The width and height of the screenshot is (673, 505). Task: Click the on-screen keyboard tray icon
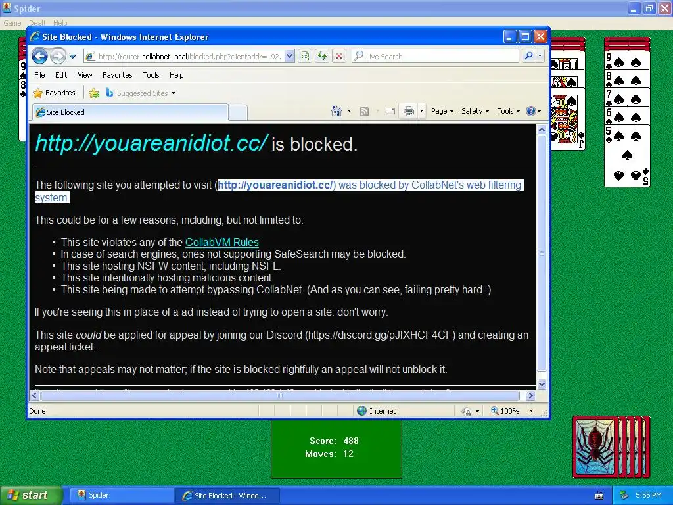(x=599, y=496)
